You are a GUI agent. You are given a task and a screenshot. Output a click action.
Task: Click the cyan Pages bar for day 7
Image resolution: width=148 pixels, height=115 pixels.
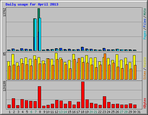pyautogui.click(x=36, y=35)
